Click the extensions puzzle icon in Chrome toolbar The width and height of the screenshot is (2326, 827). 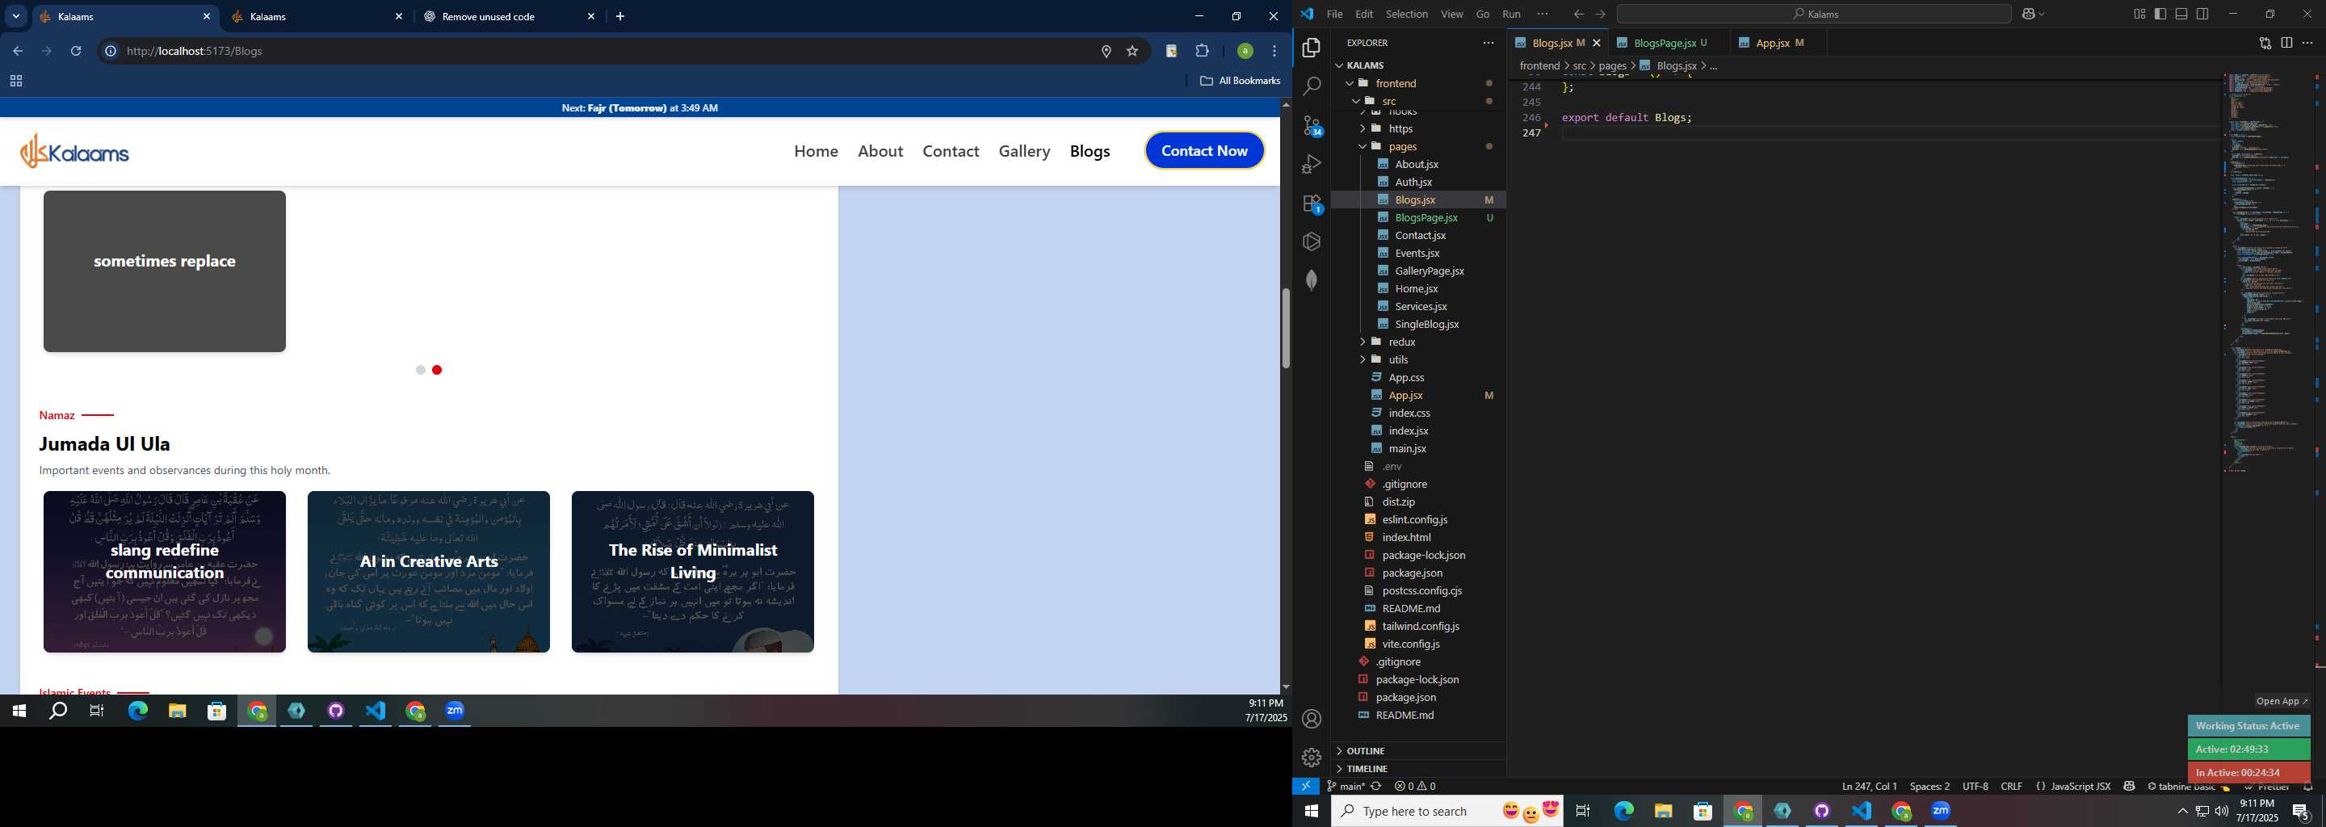tap(1202, 51)
